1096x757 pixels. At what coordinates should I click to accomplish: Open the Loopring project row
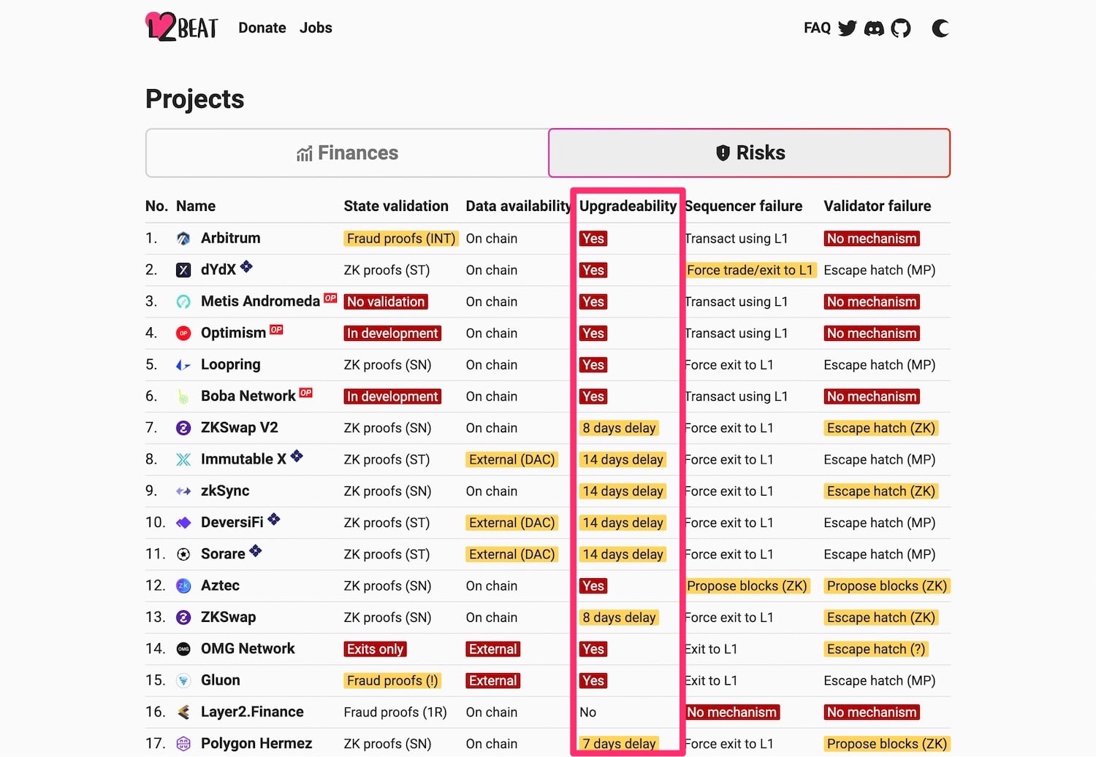click(x=548, y=365)
